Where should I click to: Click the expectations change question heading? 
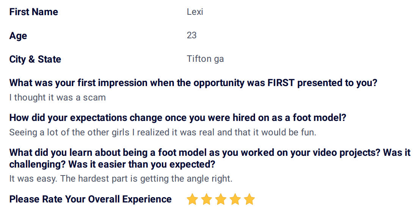click(178, 118)
